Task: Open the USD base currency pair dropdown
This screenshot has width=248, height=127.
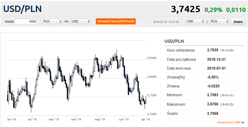Action: click(x=195, y=21)
